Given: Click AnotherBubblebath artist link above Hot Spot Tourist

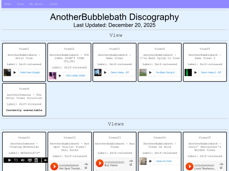Looking at the screenshot, I should pyautogui.click(x=69, y=165).
